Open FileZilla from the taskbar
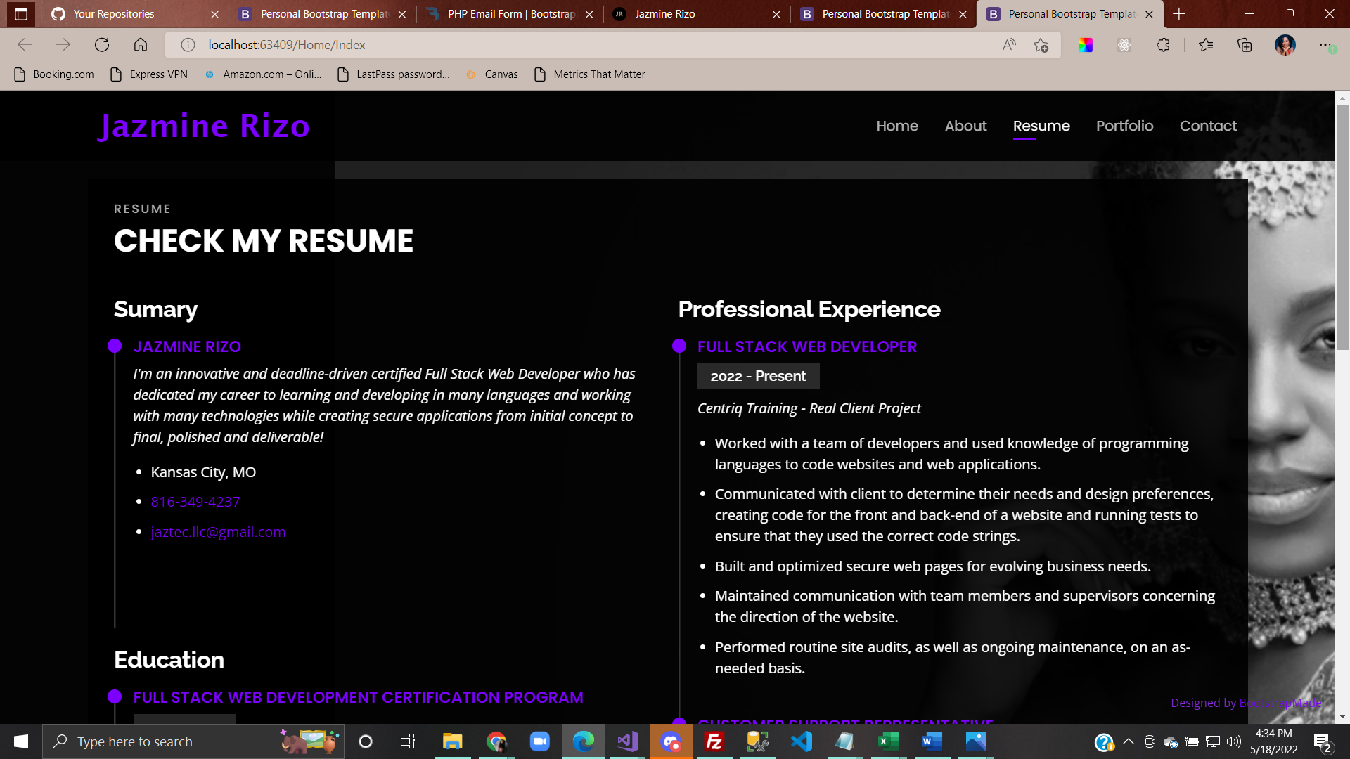Screen dimensions: 1350x759 [x=714, y=741]
